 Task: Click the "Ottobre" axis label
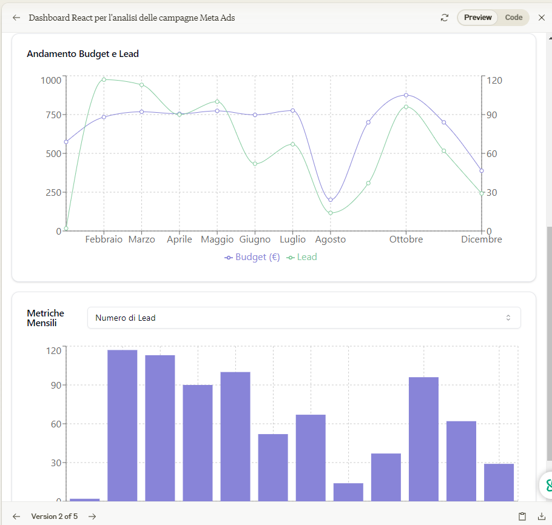pyautogui.click(x=406, y=239)
